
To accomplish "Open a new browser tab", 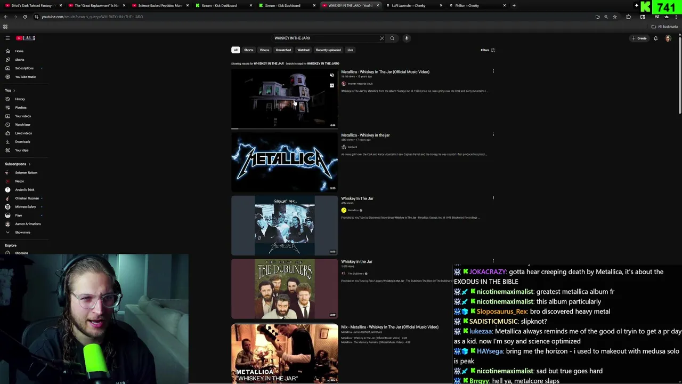I will point(514,5).
